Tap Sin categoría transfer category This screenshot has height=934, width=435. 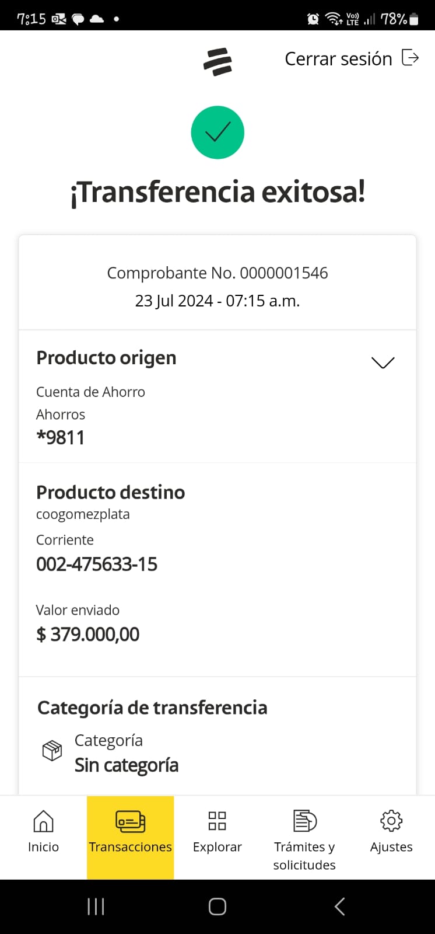pyautogui.click(x=127, y=765)
